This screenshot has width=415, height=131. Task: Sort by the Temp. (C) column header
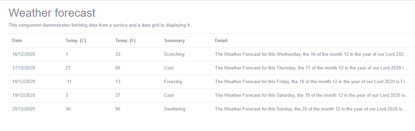click(x=76, y=40)
